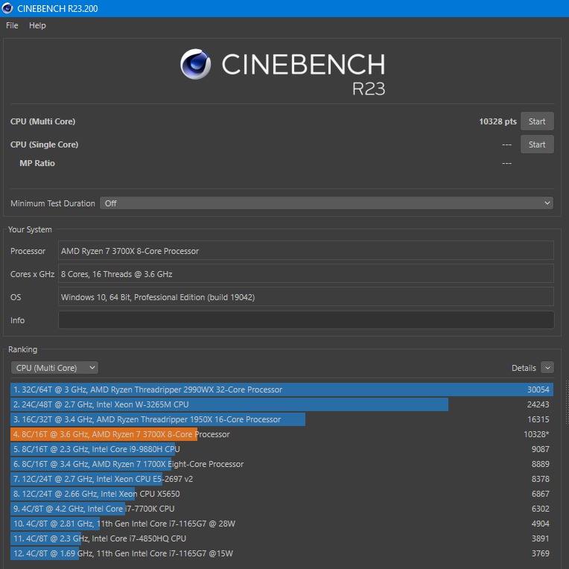Select the Intel Core i9-9880H ranking row

[x=282, y=449]
